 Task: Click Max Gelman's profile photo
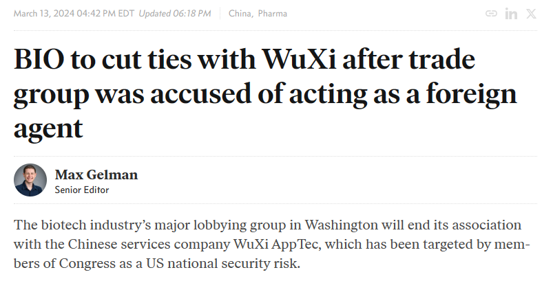click(x=30, y=180)
